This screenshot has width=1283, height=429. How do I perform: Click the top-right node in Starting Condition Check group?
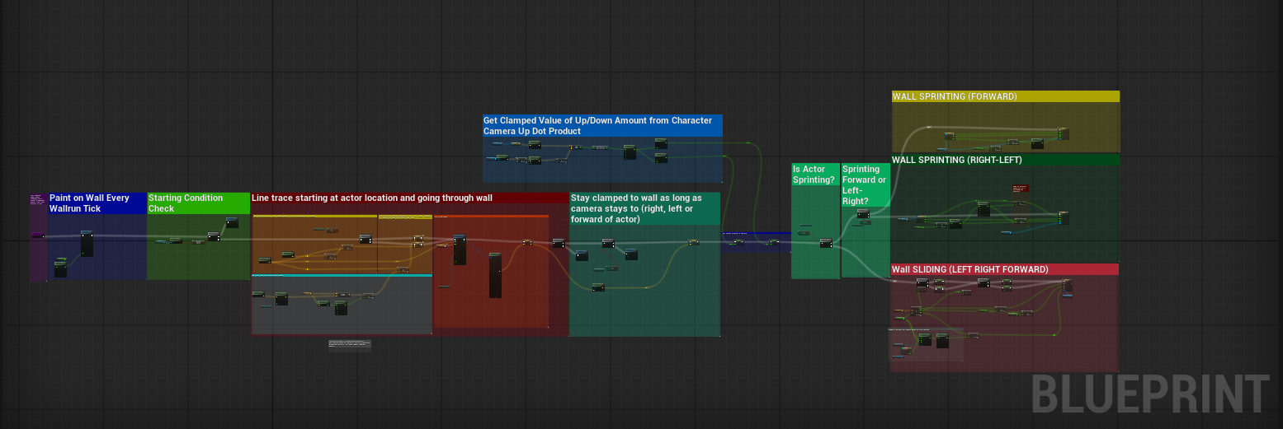[232, 222]
